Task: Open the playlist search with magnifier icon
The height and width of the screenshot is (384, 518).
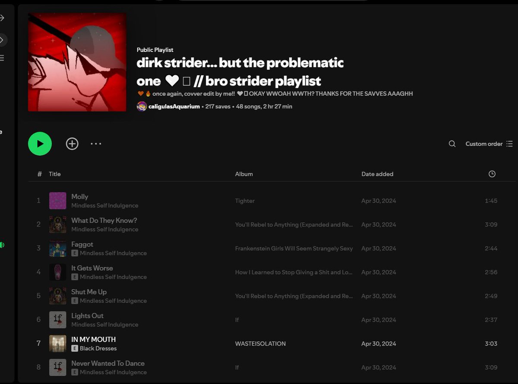Action: (452, 144)
